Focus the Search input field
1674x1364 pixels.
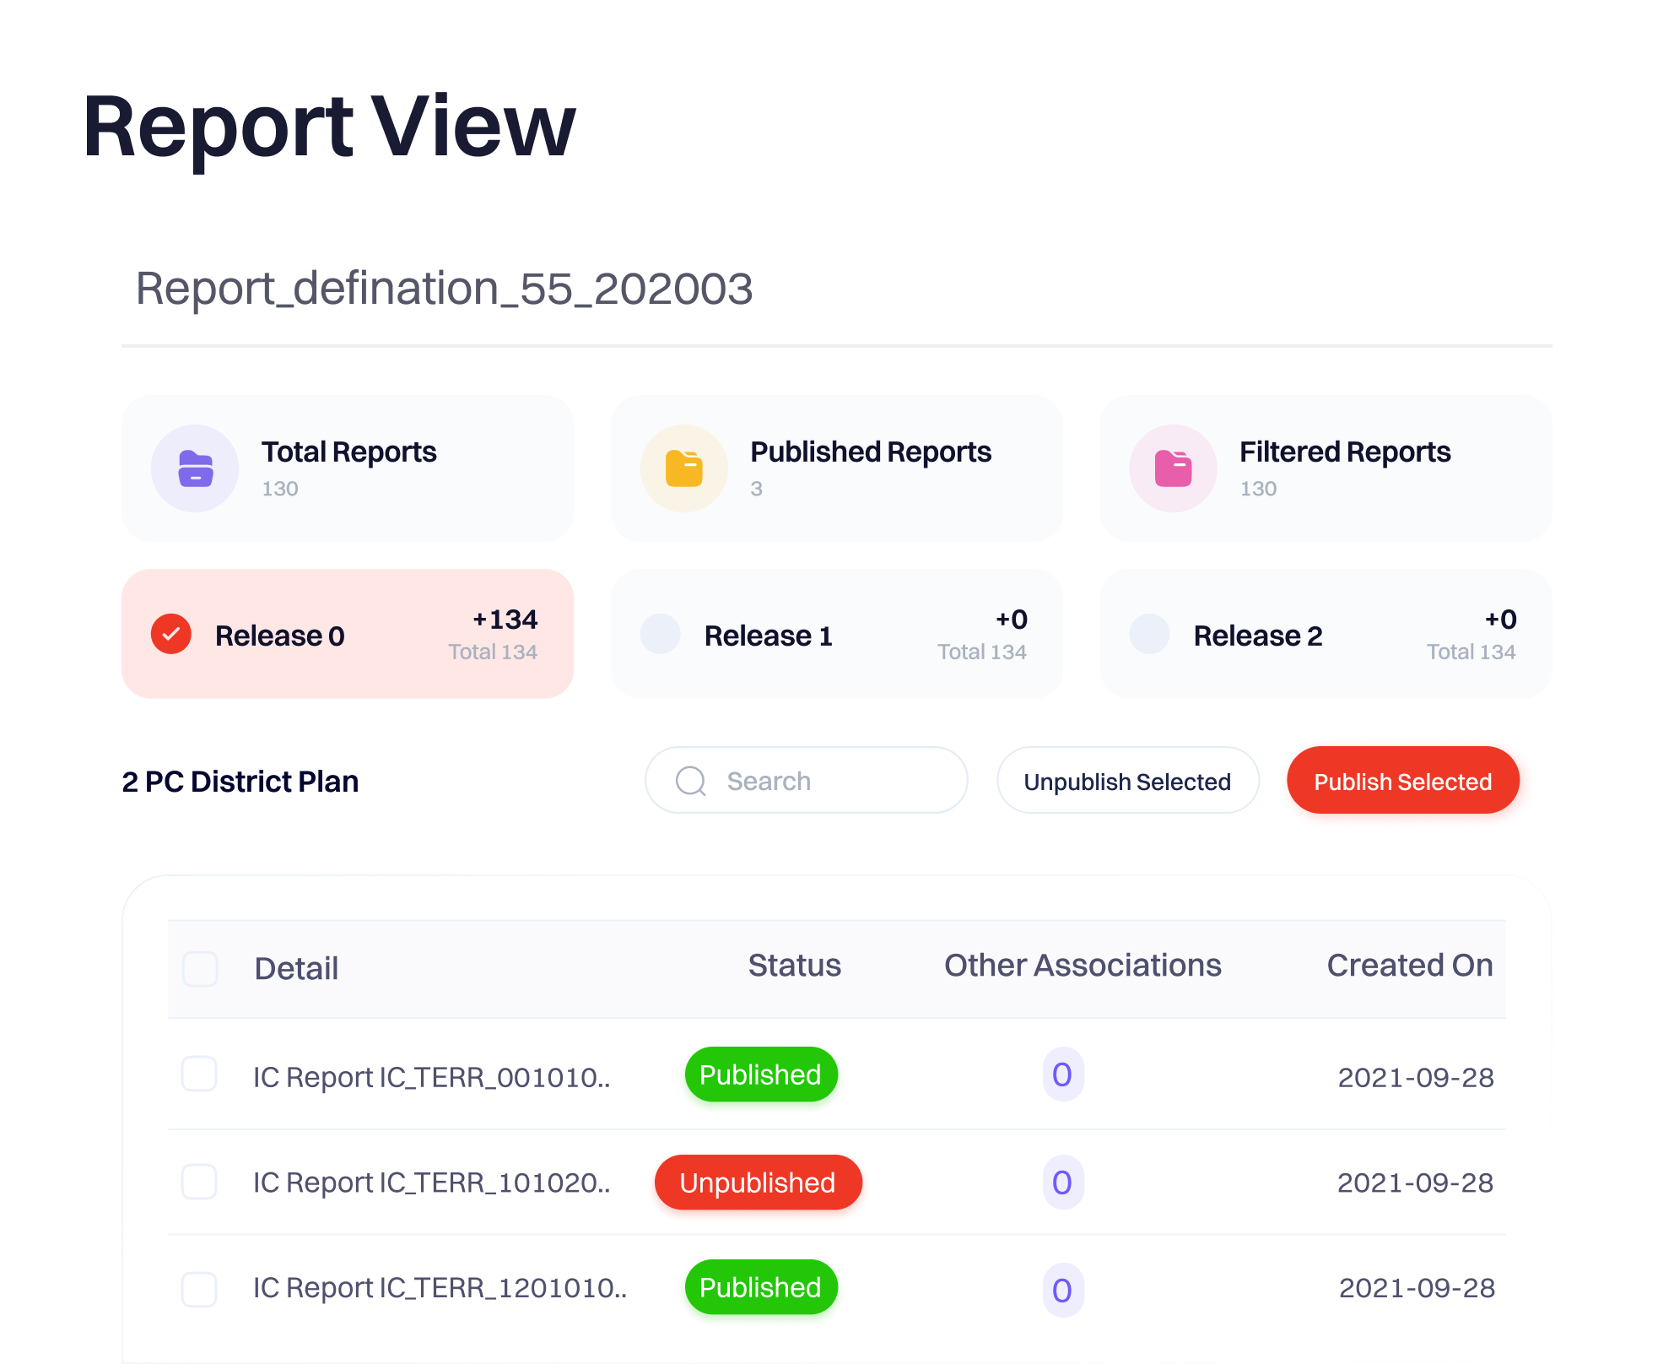(827, 781)
